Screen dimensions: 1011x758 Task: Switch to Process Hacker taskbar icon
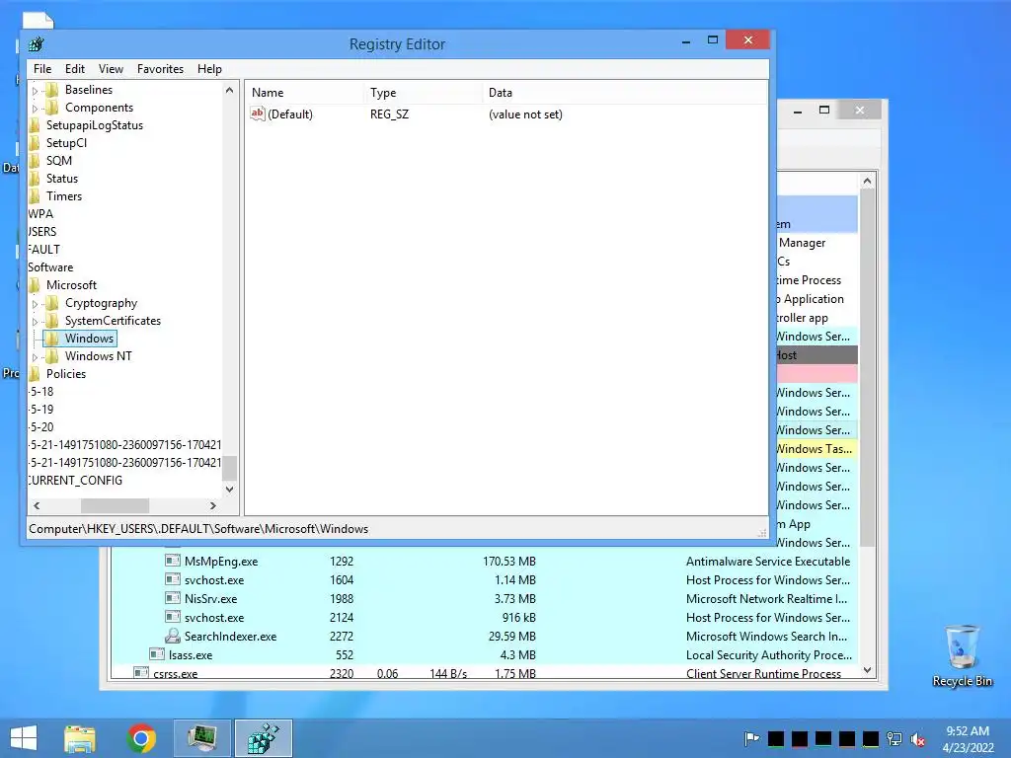point(201,738)
